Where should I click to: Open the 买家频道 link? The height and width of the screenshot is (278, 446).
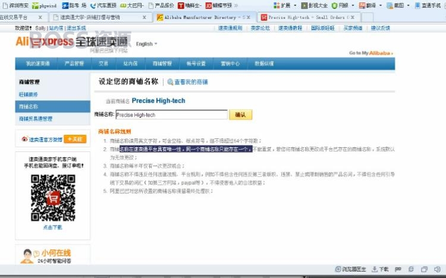tap(353, 28)
